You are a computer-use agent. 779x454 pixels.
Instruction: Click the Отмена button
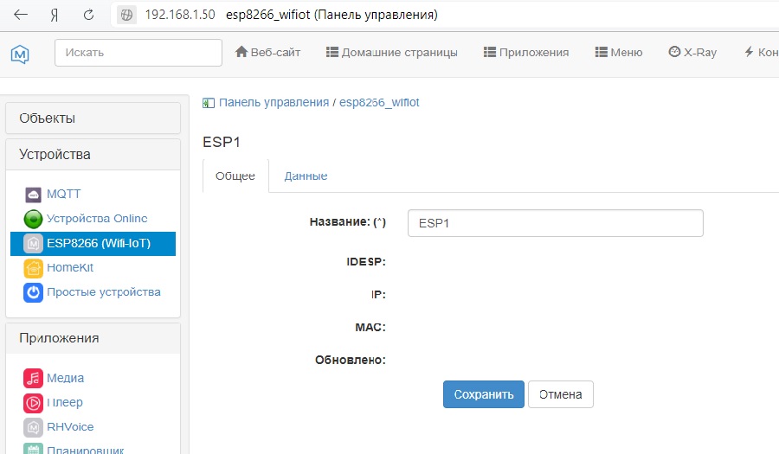pos(560,394)
